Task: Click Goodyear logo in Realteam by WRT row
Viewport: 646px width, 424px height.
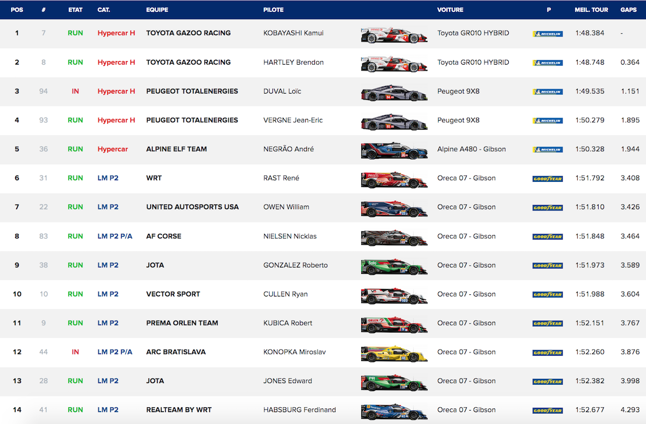Action: 547,411
